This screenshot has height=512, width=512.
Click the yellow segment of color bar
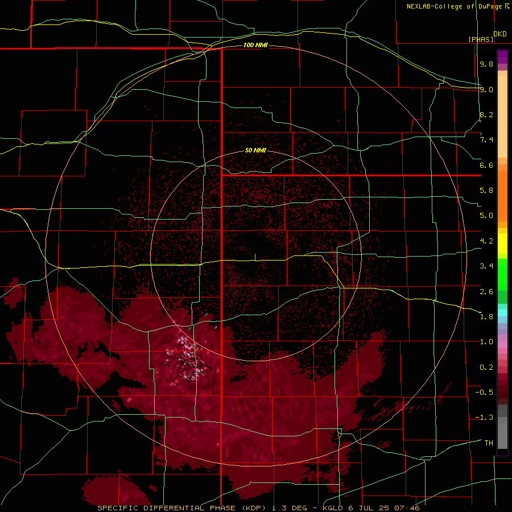point(502,243)
